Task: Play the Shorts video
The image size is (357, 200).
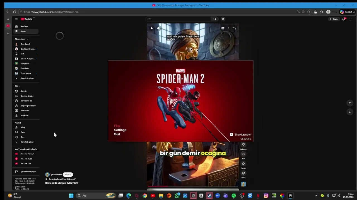Action: point(152,28)
